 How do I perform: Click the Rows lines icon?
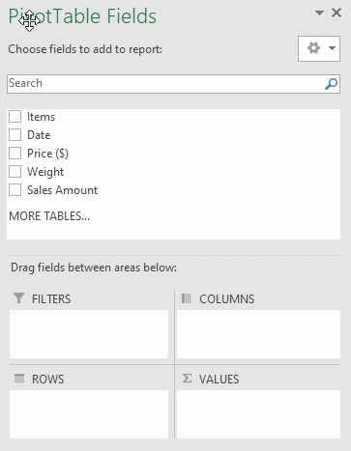[19, 379]
